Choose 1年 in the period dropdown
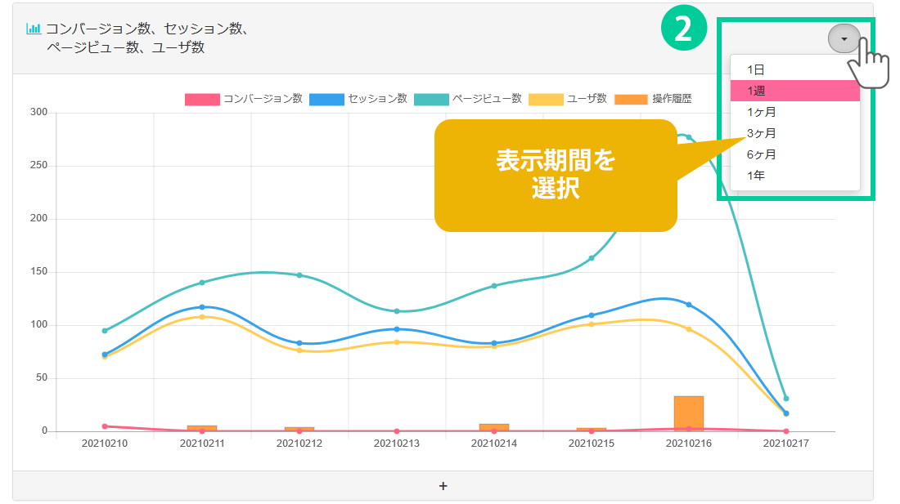 tap(755, 176)
